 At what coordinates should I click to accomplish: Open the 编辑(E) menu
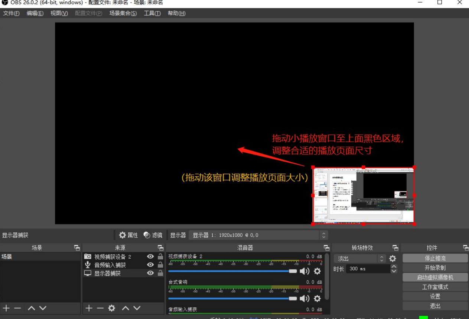coord(35,13)
